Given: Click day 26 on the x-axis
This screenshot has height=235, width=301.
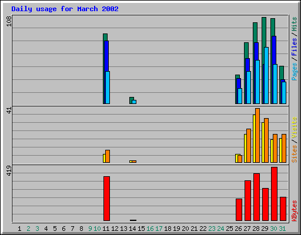Looking at the screenshot, I should tap(238, 229).
